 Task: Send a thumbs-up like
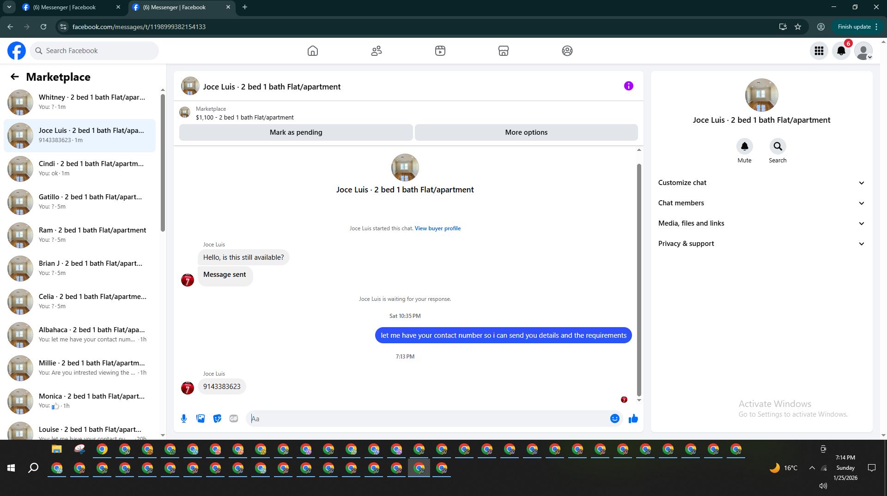633,418
